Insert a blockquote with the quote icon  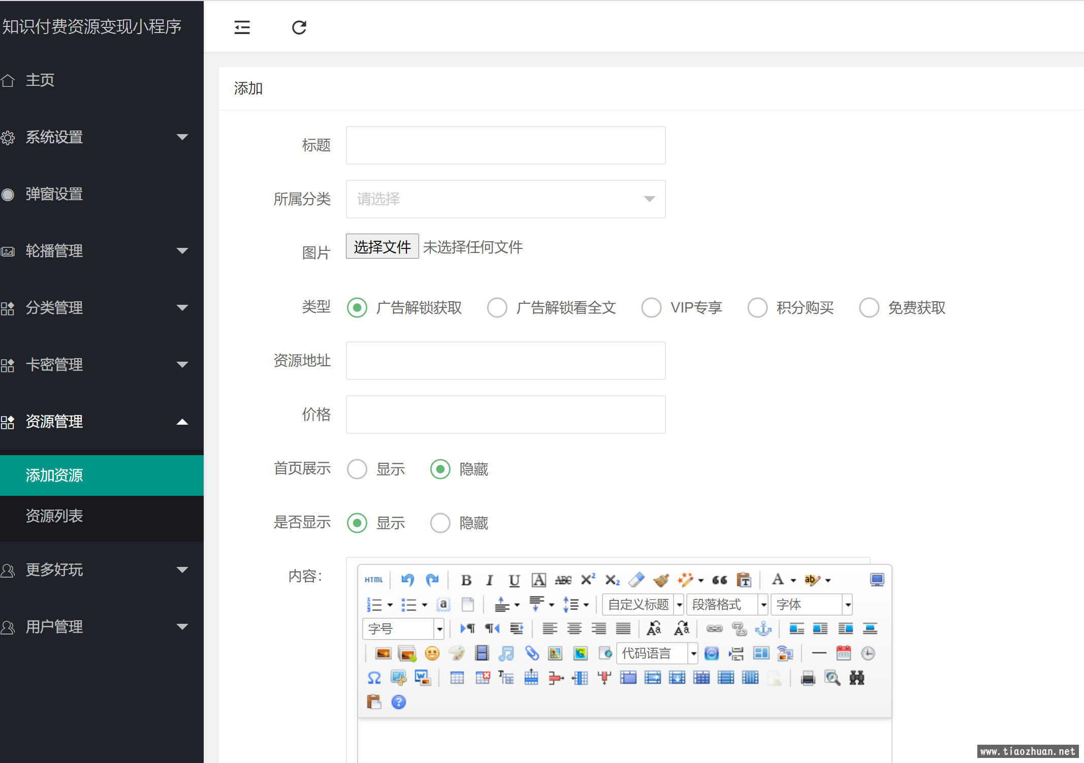[x=719, y=580]
